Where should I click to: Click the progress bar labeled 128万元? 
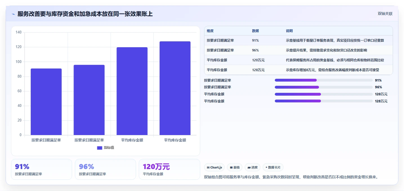323,101
